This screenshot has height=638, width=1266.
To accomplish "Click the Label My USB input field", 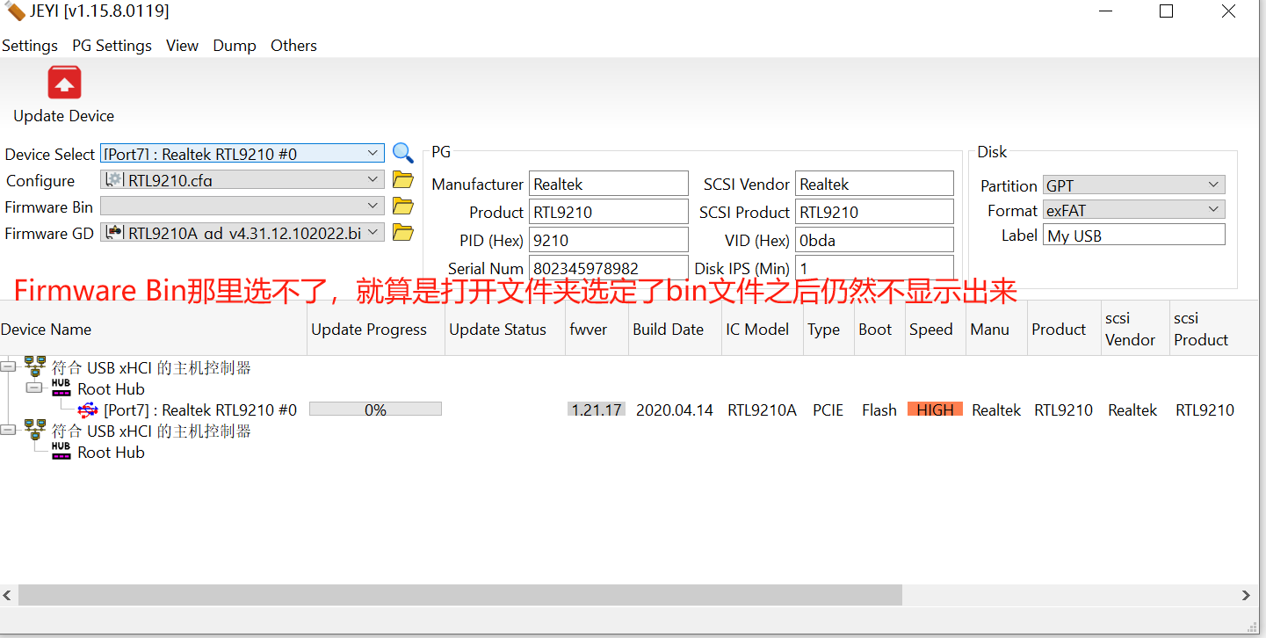I will coord(1133,235).
